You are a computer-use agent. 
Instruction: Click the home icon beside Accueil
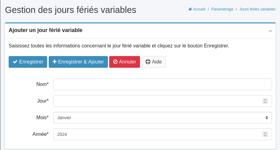click(x=190, y=9)
